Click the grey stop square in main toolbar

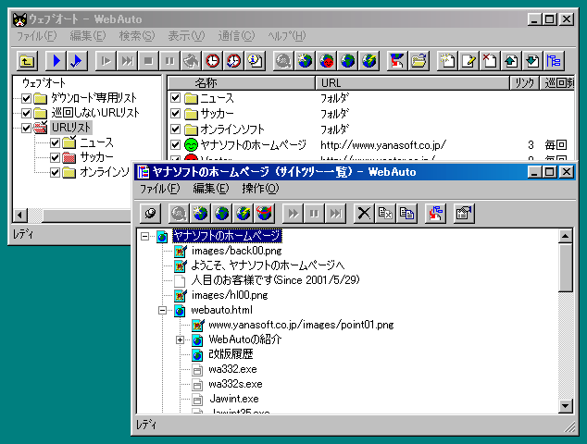pyautogui.click(x=148, y=61)
